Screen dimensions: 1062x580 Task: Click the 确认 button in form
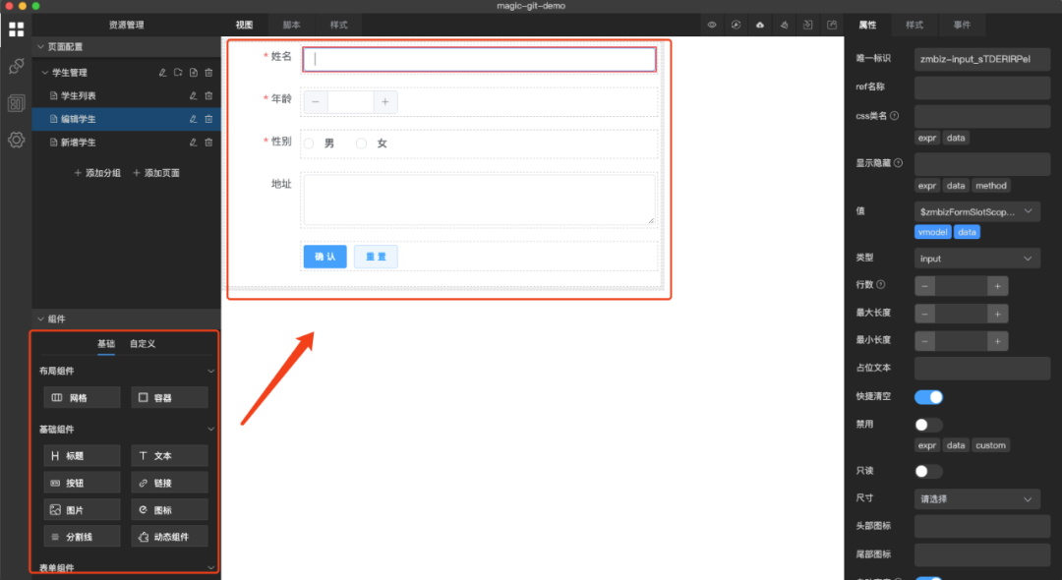click(x=325, y=257)
